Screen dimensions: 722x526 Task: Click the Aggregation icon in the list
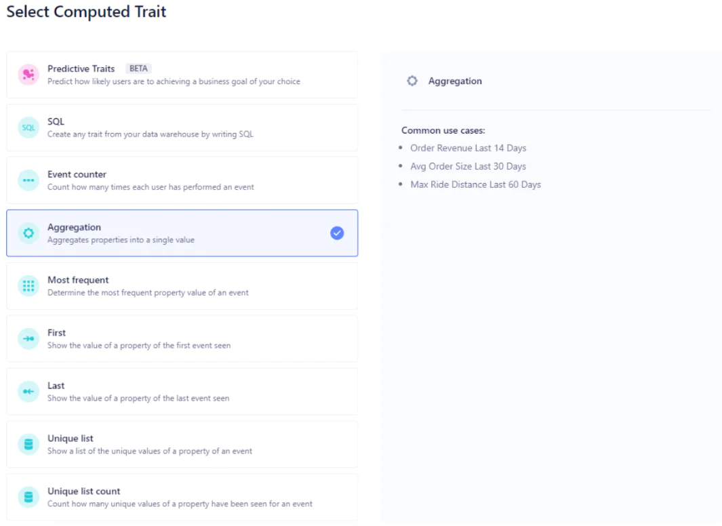[x=28, y=233]
